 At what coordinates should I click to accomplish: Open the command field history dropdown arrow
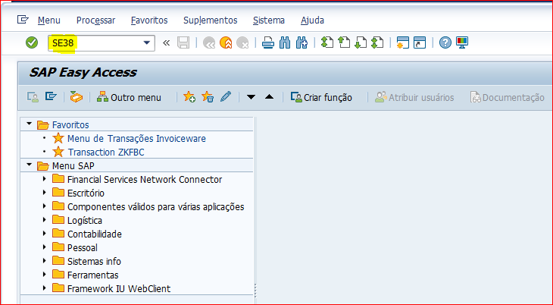tap(147, 42)
